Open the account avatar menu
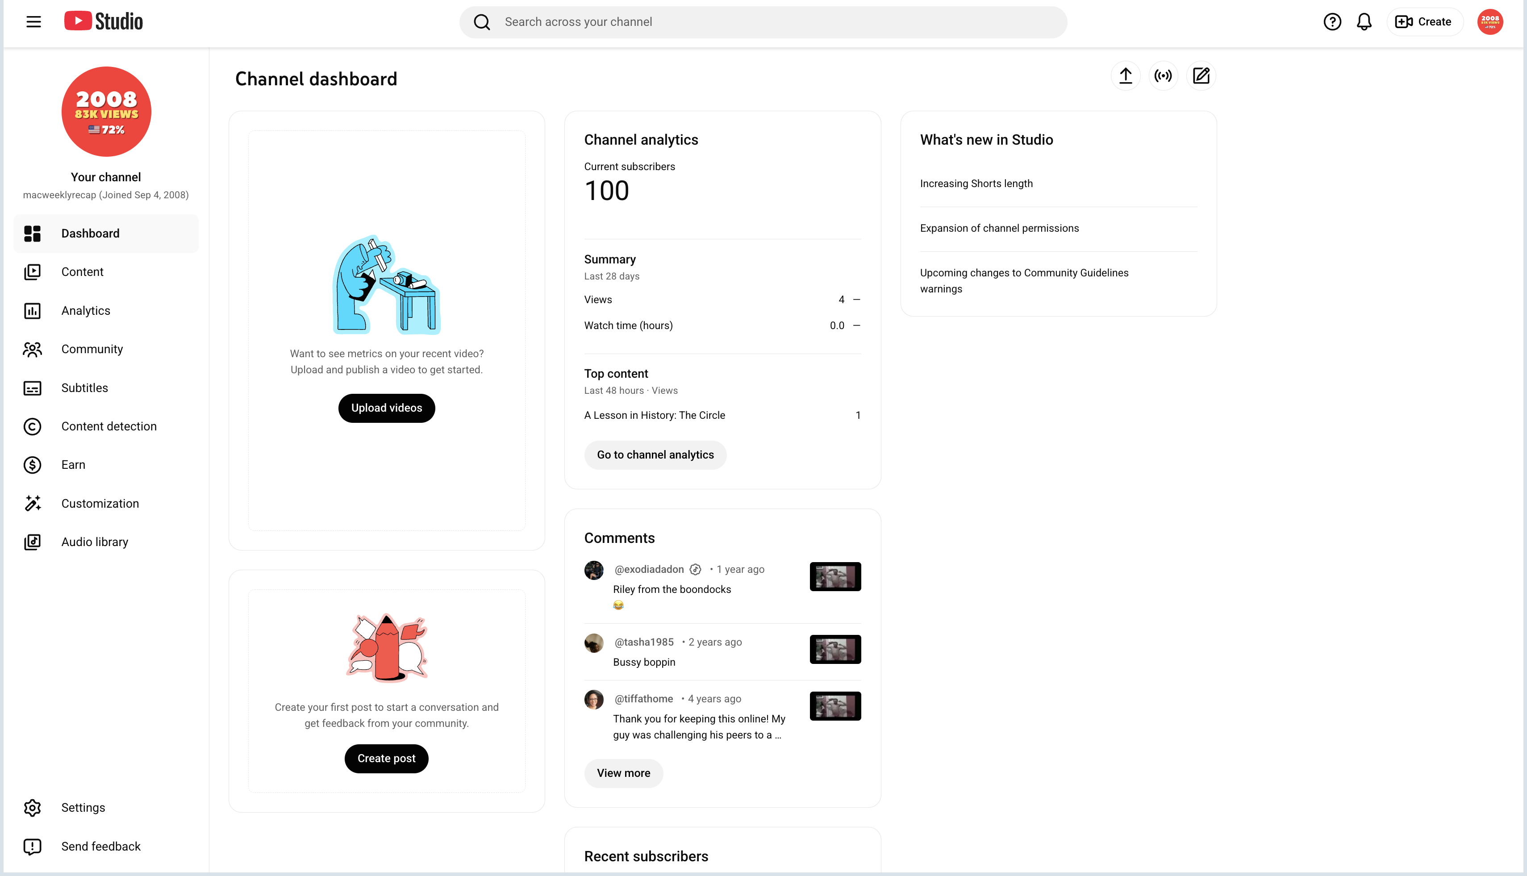 (x=1489, y=22)
